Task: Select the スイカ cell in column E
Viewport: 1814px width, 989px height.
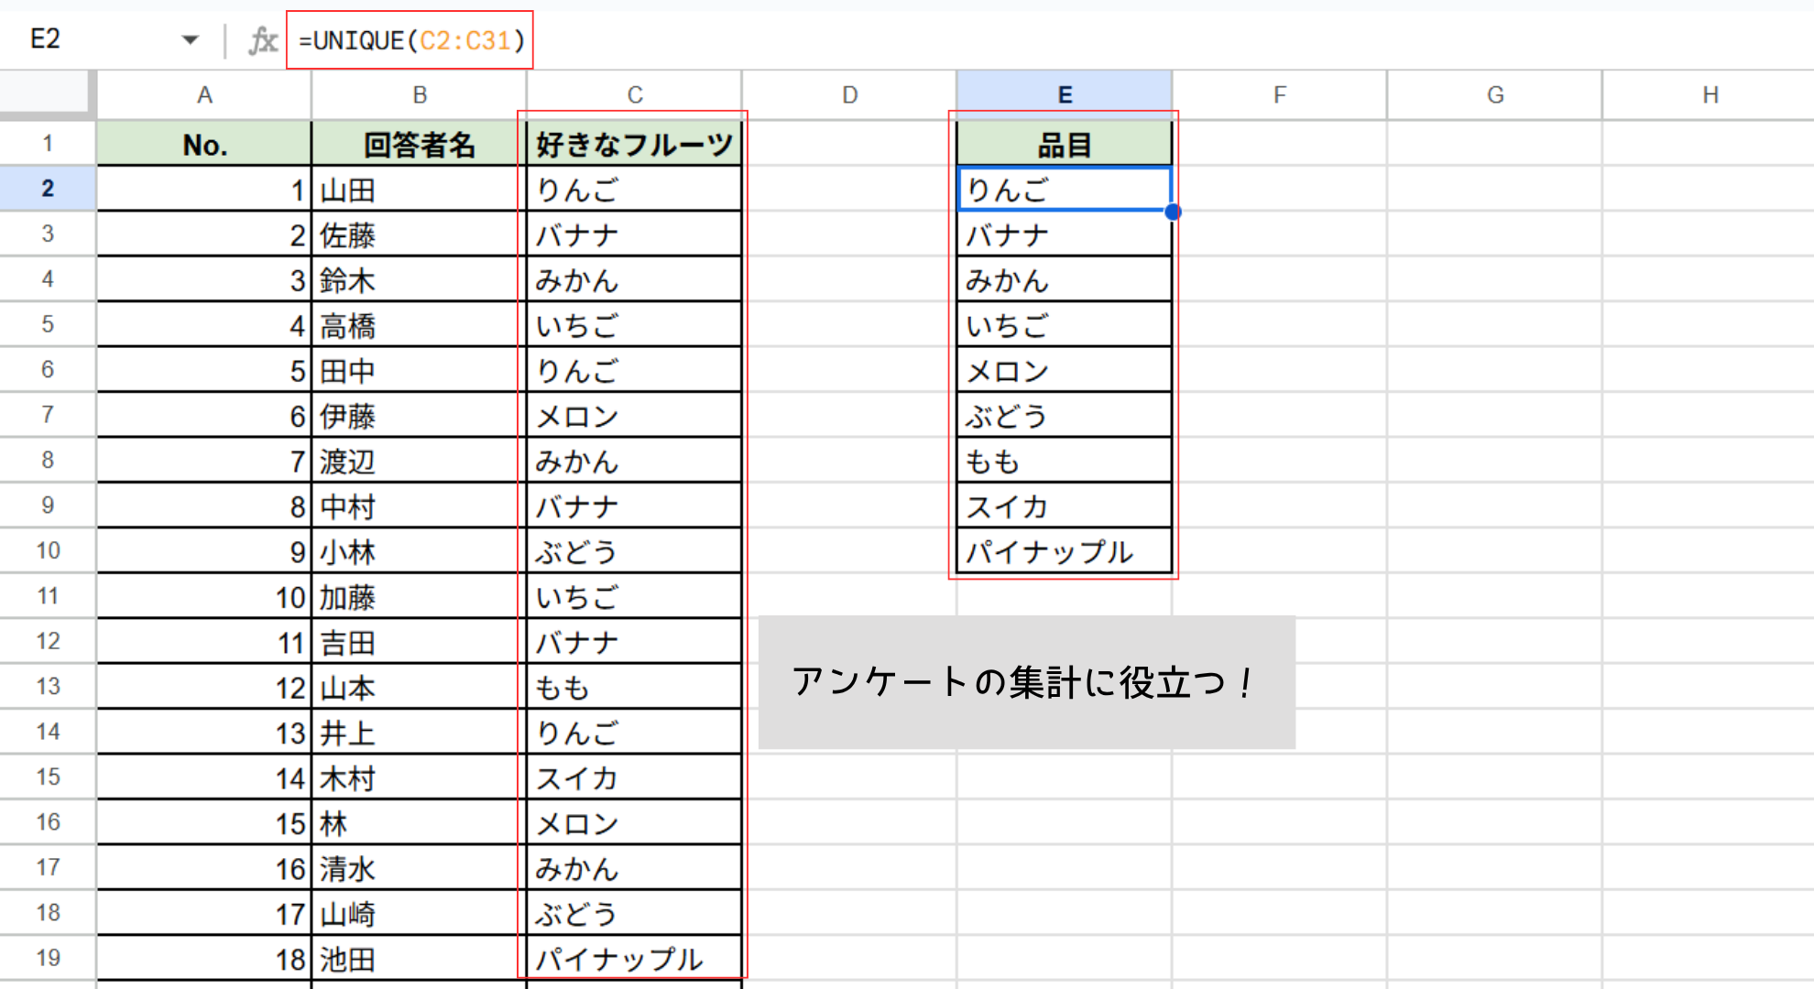Action: (x=1065, y=506)
